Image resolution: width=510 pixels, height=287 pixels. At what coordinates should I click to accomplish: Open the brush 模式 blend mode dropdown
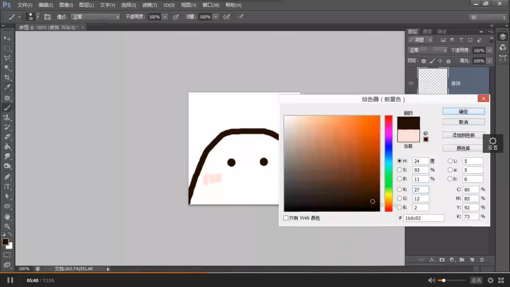(x=96, y=17)
